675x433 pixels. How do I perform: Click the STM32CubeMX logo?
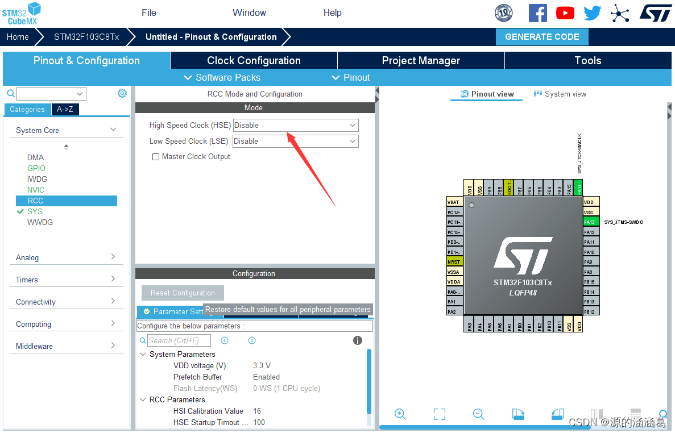(22, 13)
